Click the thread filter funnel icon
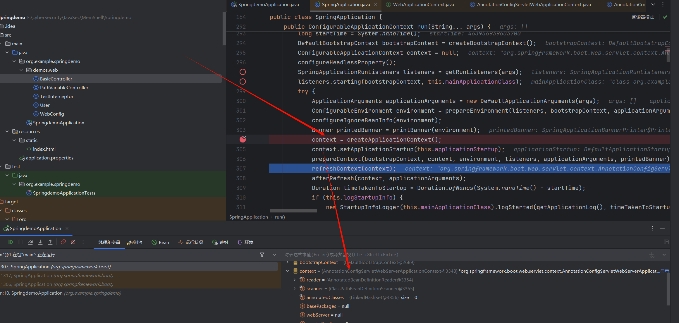 pyautogui.click(x=262, y=255)
